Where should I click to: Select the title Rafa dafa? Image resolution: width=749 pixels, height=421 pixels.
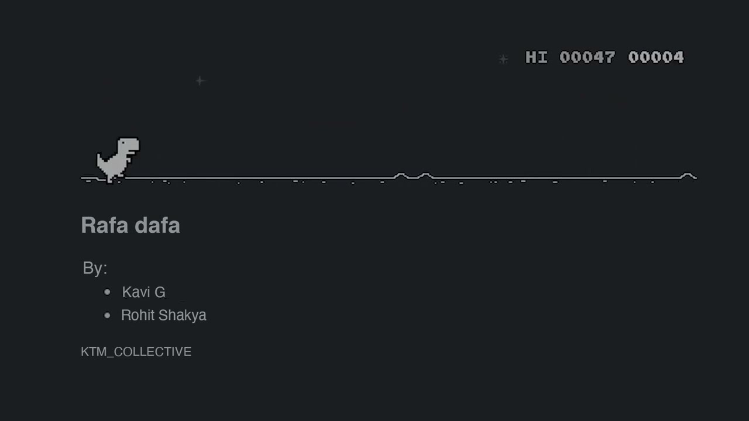130,225
